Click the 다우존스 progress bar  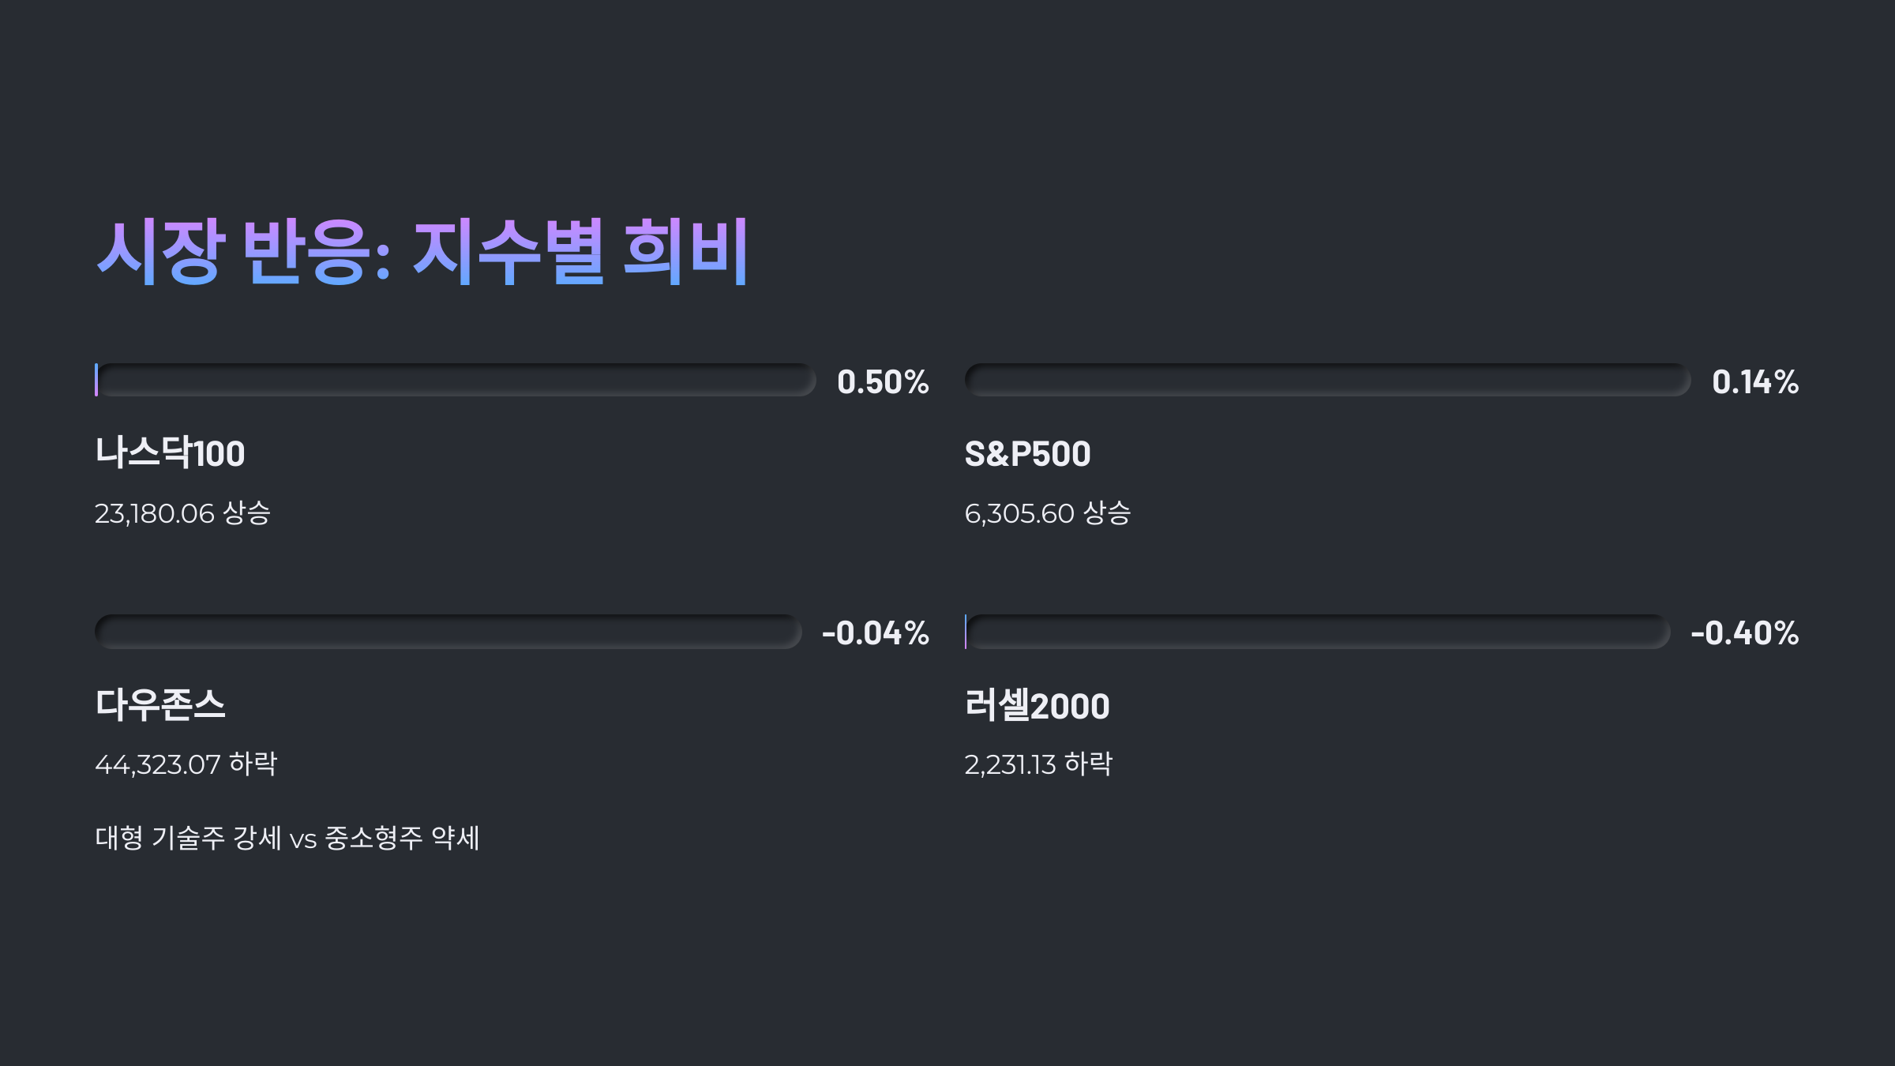pos(448,632)
